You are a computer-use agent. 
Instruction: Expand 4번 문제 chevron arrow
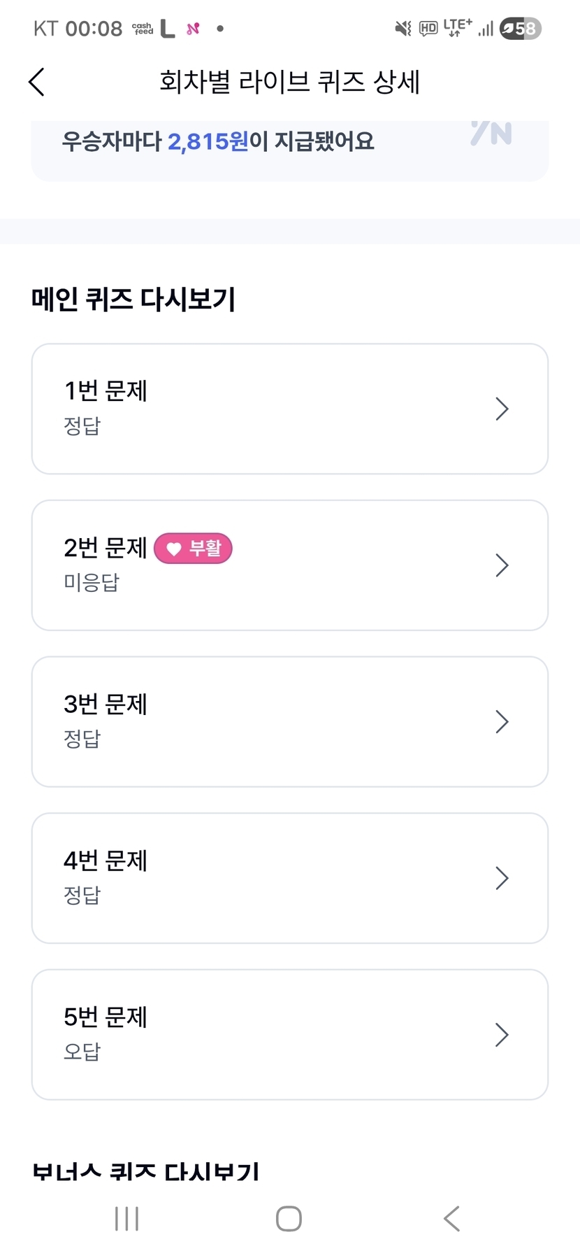click(502, 878)
